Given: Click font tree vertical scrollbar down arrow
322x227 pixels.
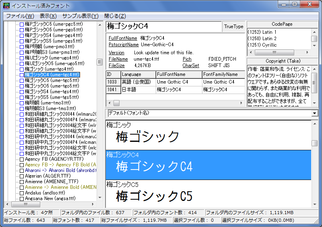Looking at the screenshot, I should pyautogui.click(x=100, y=198).
